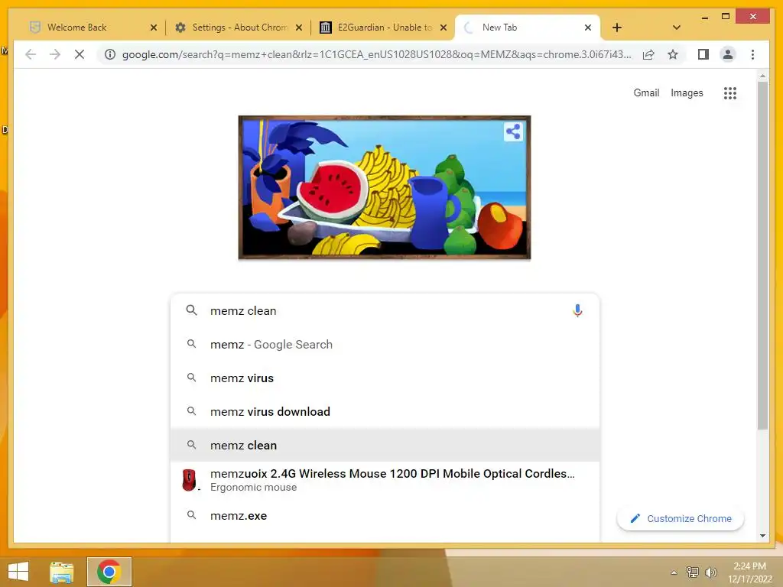This screenshot has height=587, width=783.
Task: Click the Chrome taskbar icon
Action: (x=109, y=572)
